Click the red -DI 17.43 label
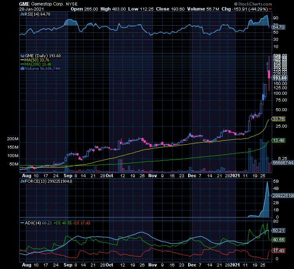 coord(82,223)
